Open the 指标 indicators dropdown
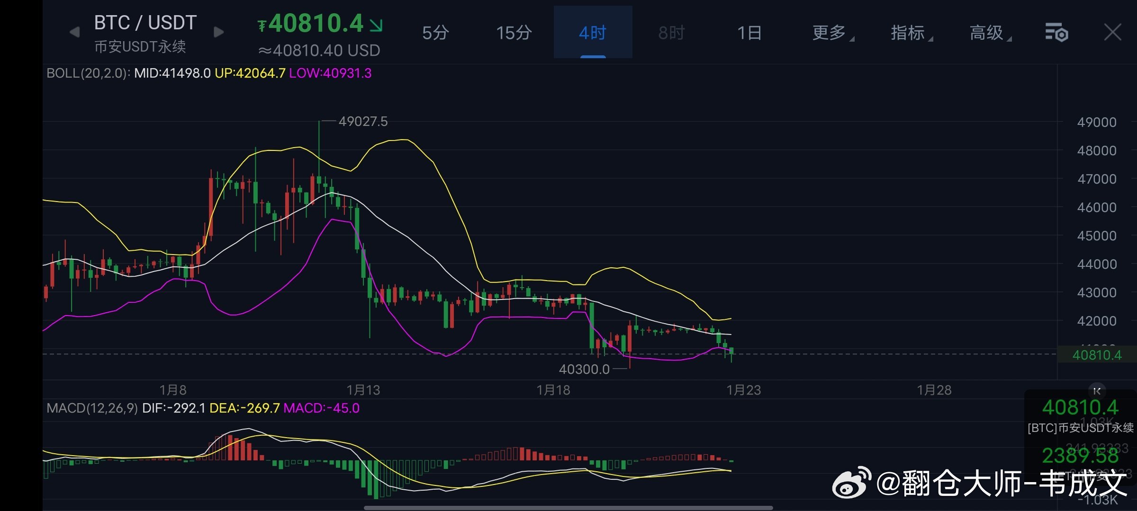Viewport: 1137px width, 511px height. (x=911, y=33)
